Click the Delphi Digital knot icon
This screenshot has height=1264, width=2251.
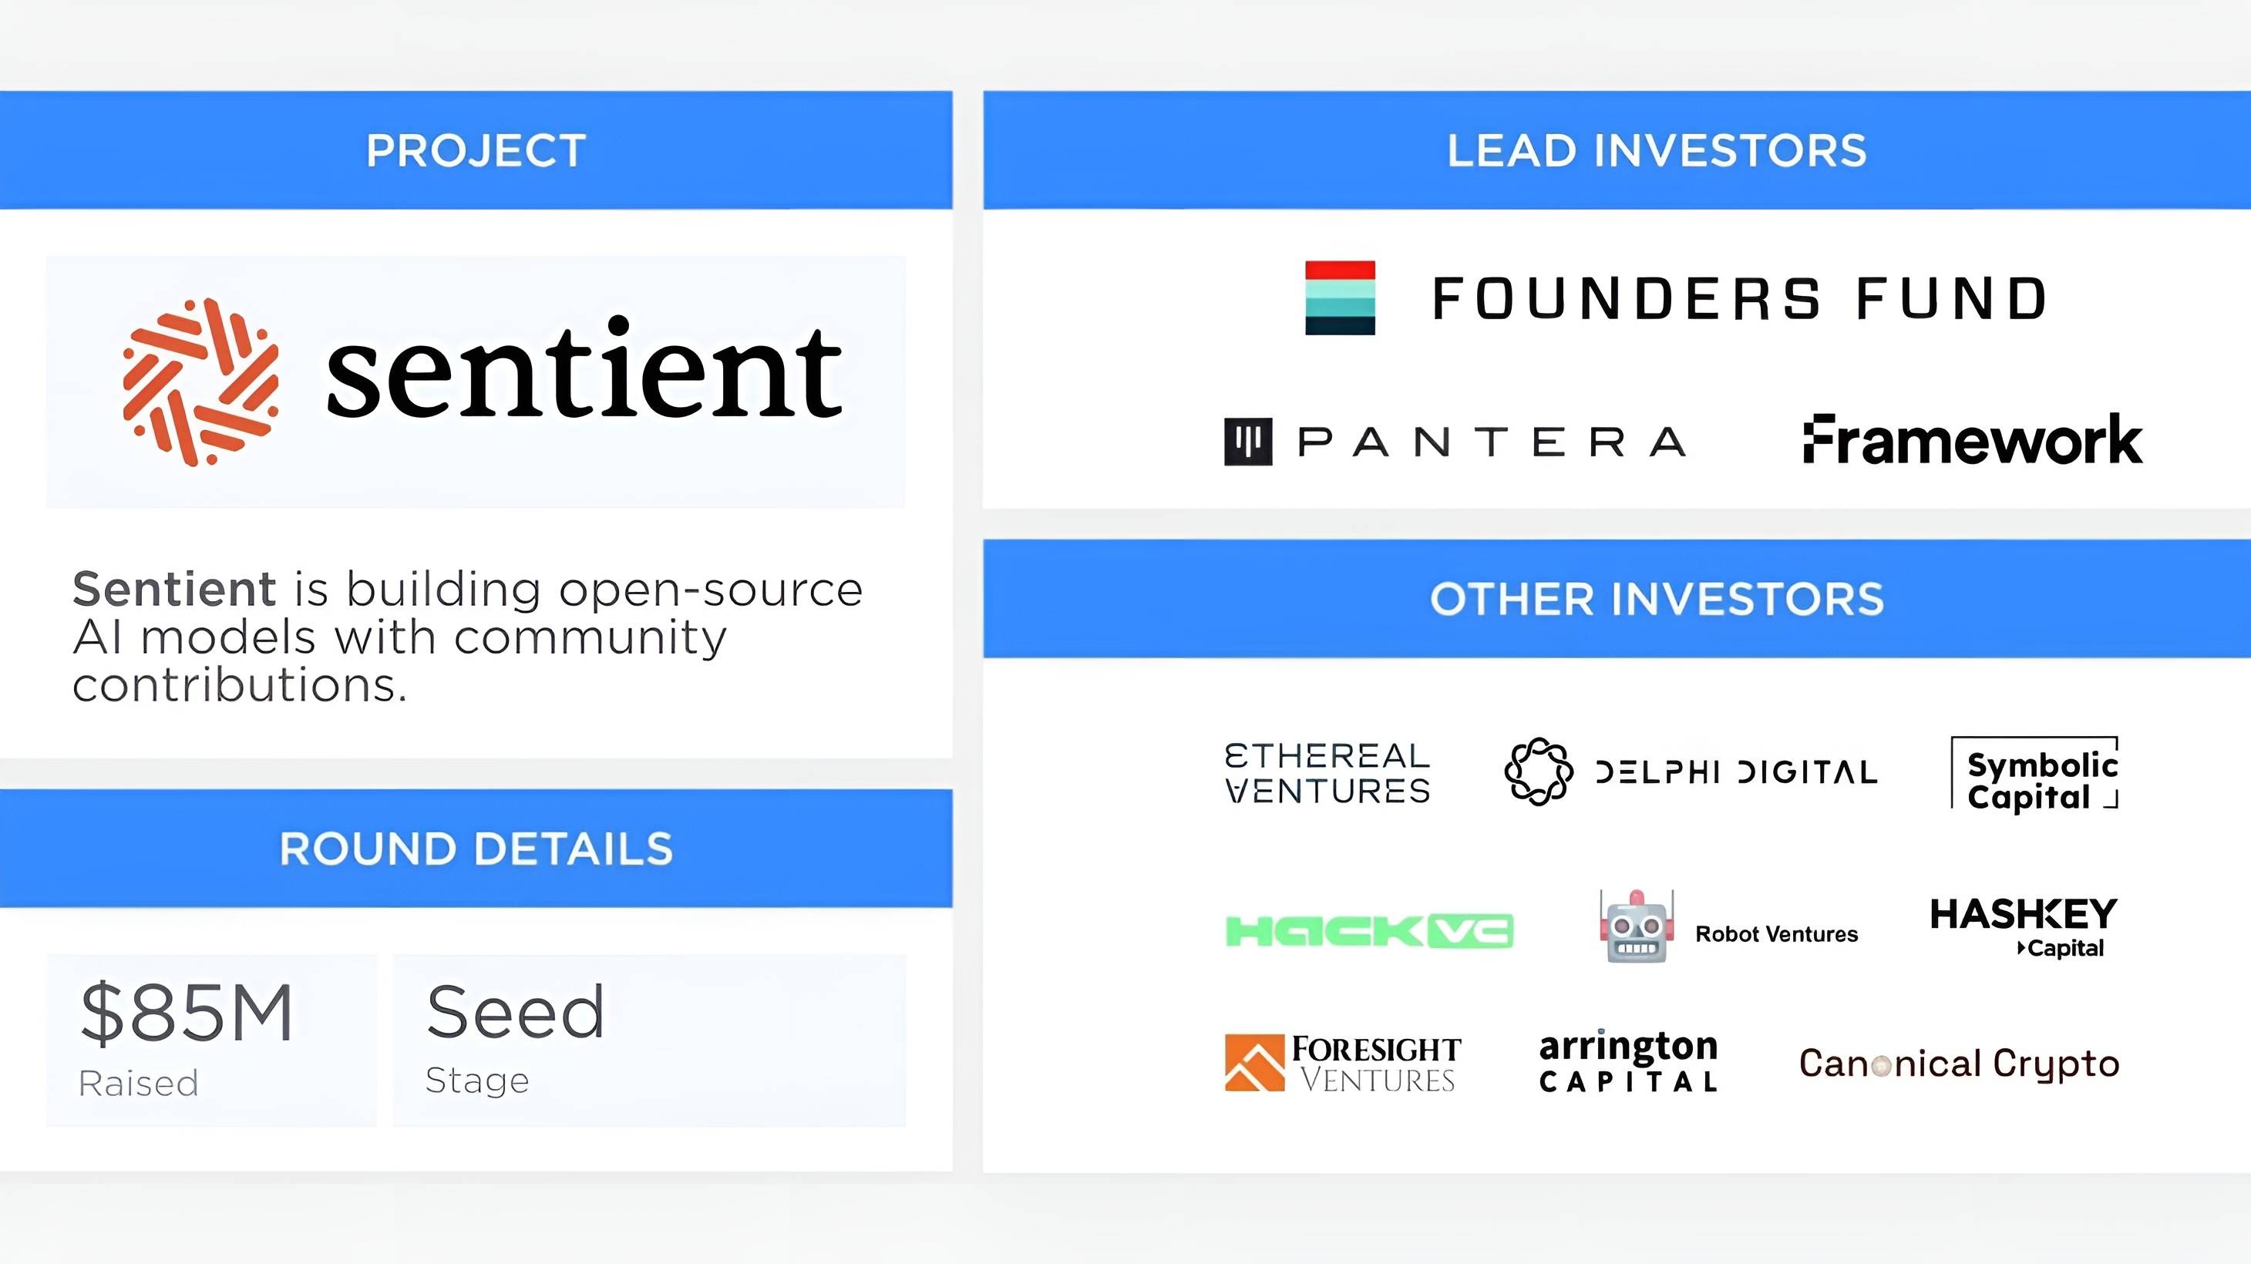click(1538, 772)
